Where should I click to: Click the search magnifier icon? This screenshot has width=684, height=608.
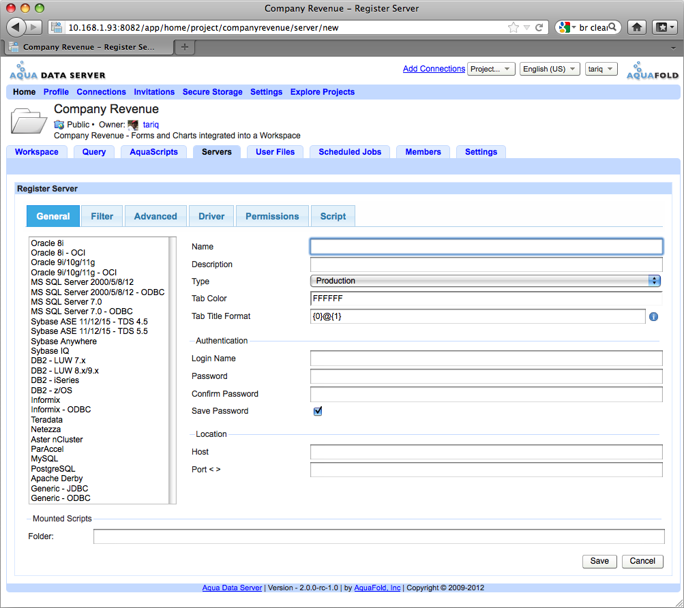click(612, 27)
